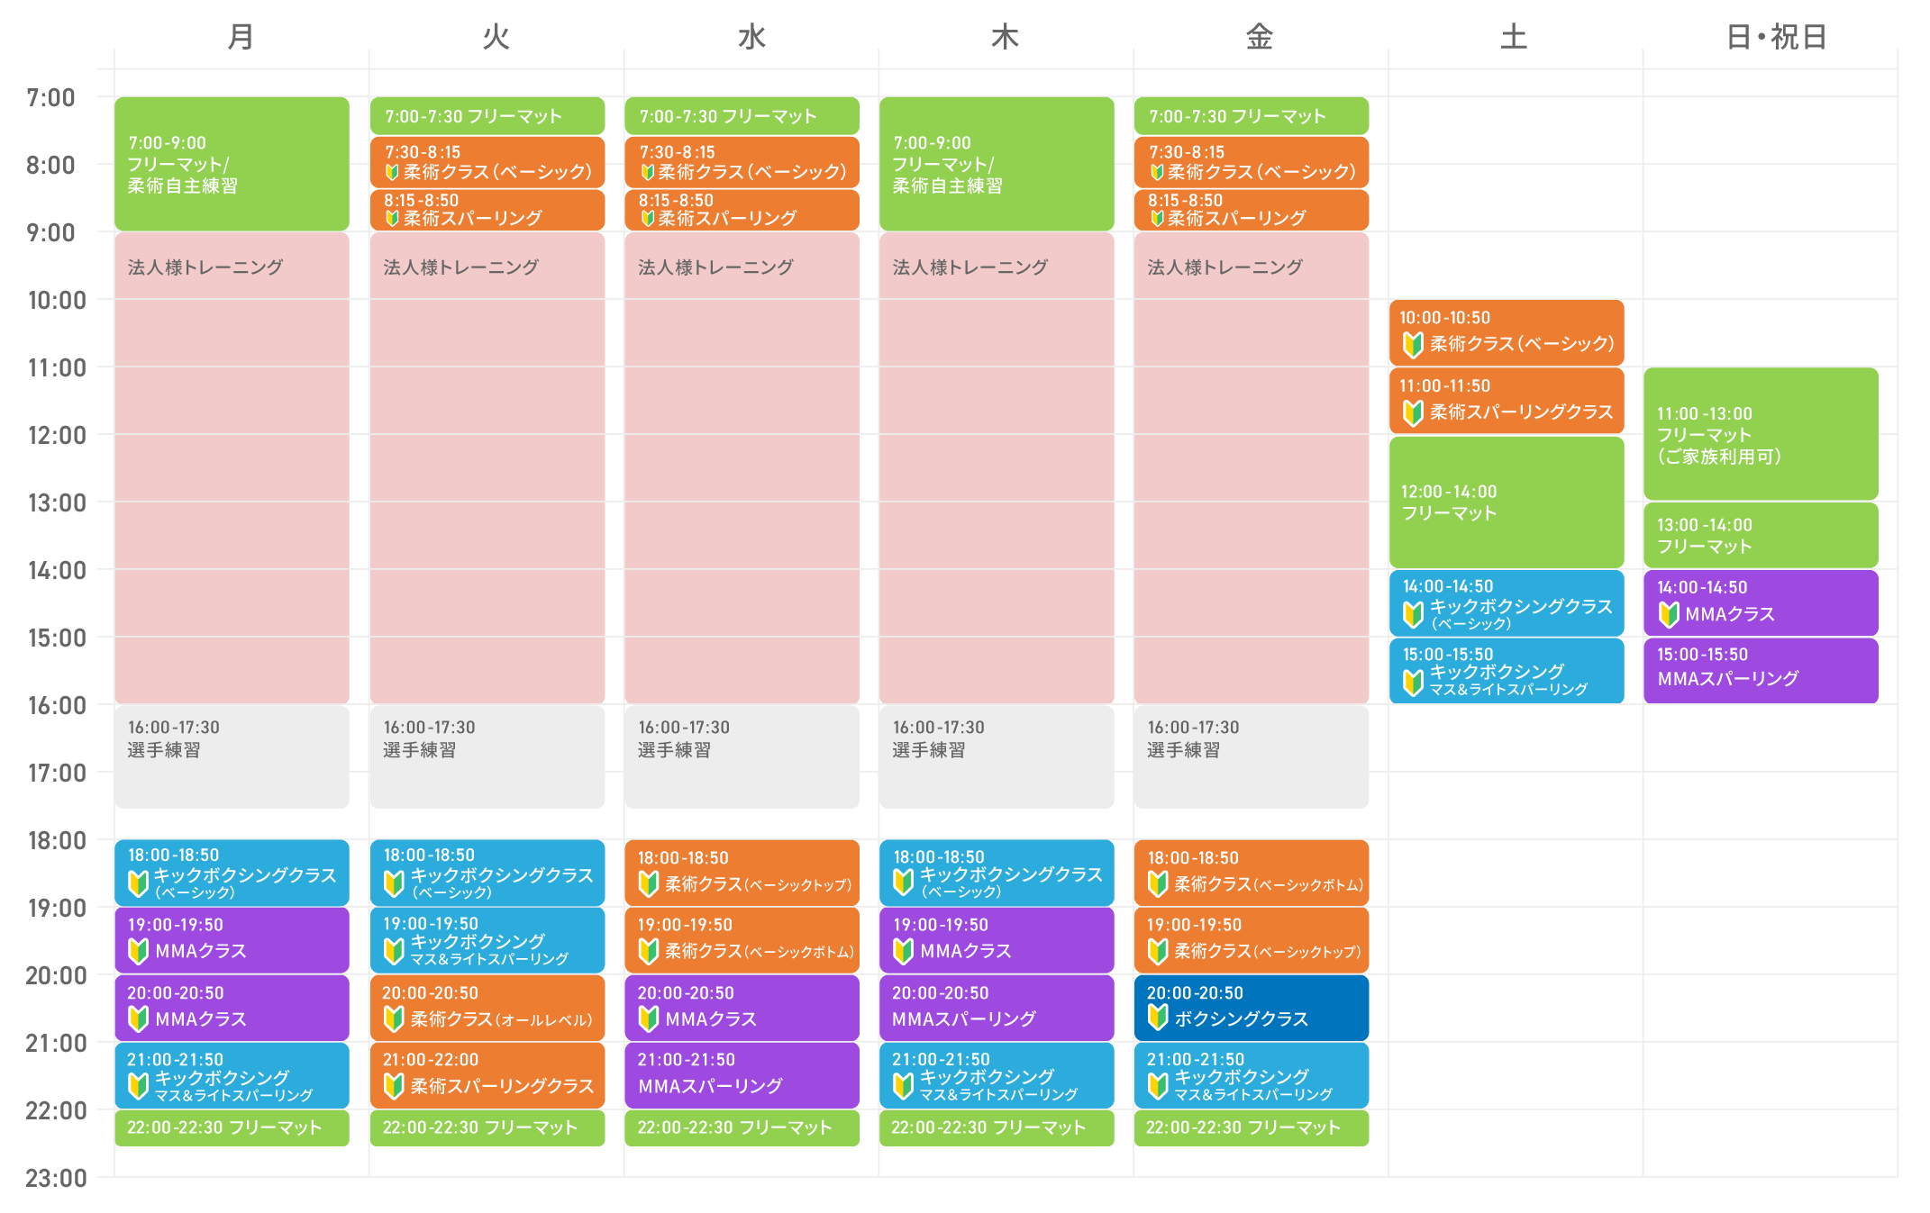This screenshot has width=1930, height=1213.
Task: Click beginner mark on Wednesday 19:00 柔術クラス ベーシックボトム
Action: click(x=649, y=951)
